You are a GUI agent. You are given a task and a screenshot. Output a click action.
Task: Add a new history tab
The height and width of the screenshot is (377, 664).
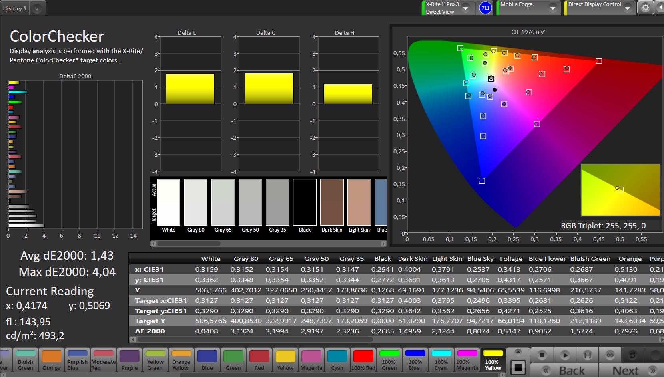37,9
